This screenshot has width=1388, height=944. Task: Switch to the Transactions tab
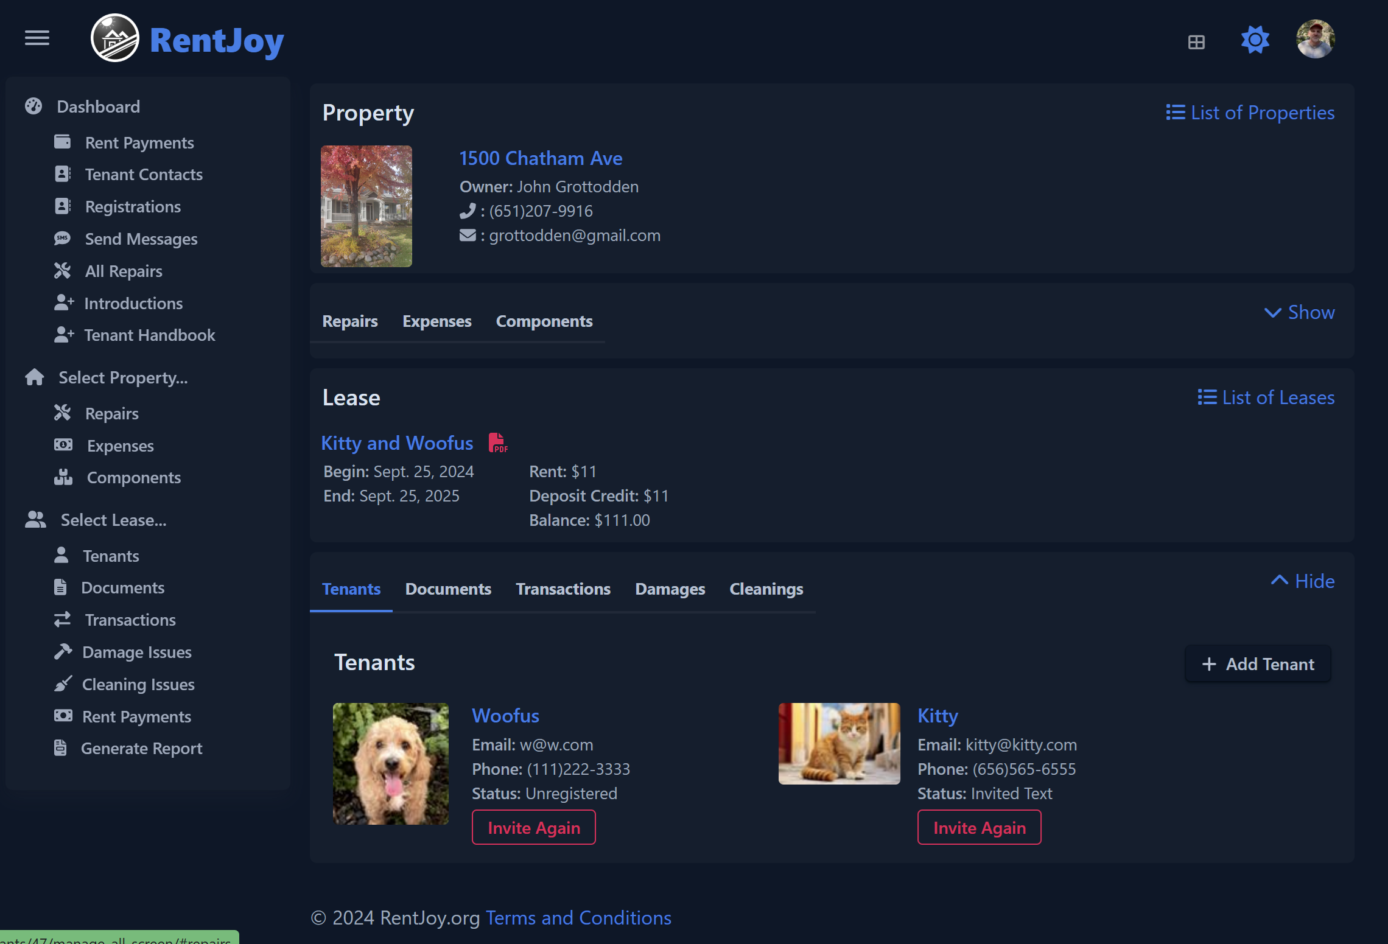563,589
